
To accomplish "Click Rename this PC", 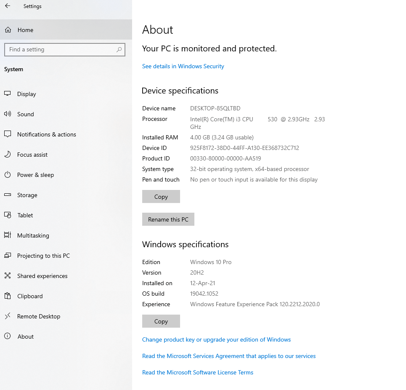I will pos(168,219).
